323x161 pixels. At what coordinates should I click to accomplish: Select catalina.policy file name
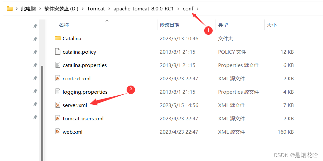point(79,52)
